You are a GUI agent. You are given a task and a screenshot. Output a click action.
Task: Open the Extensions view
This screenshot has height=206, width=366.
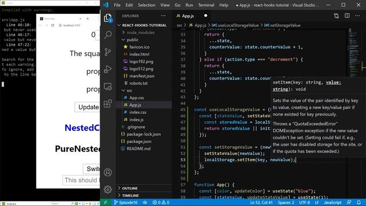click(108, 104)
